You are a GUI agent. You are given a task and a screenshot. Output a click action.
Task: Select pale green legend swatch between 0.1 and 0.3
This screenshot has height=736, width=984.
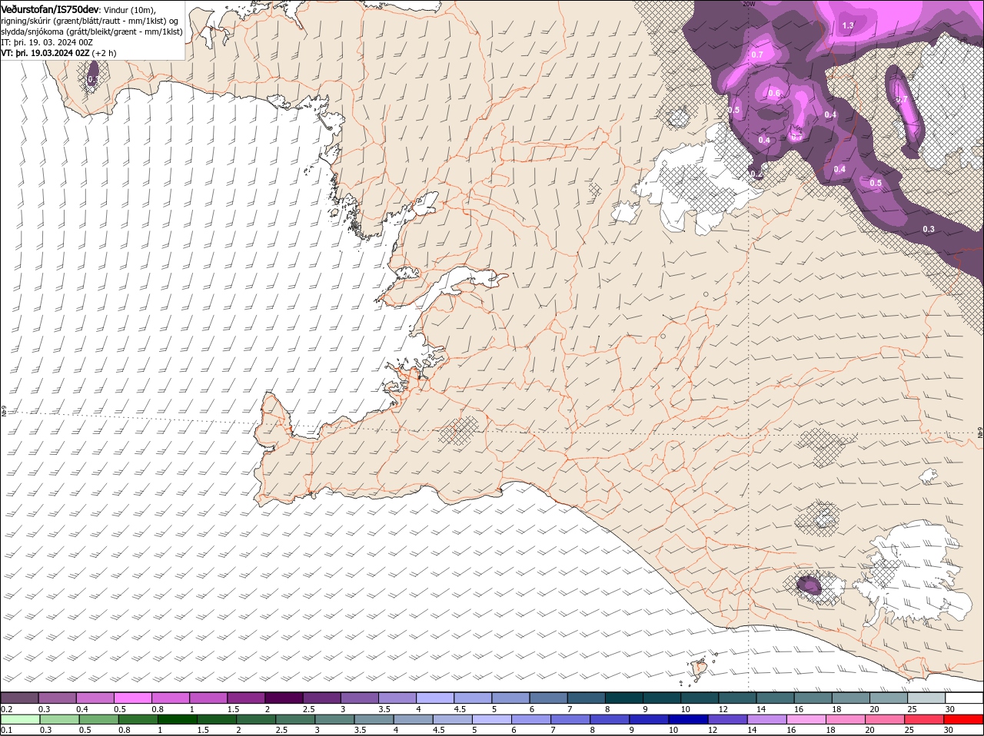(x=21, y=719)
